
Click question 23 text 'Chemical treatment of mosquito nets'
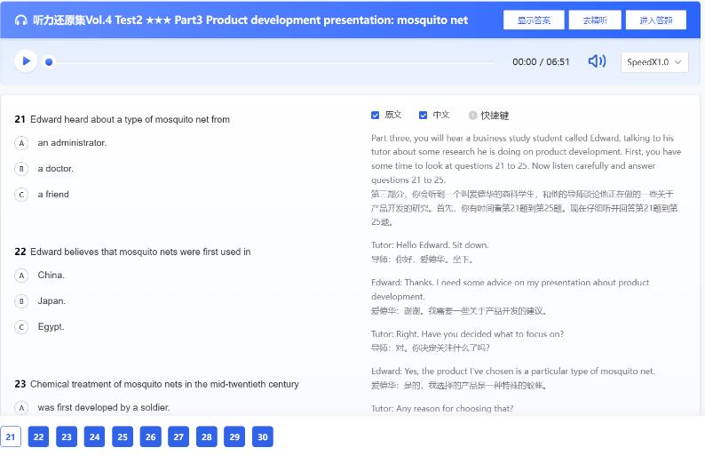pos(164,384)
